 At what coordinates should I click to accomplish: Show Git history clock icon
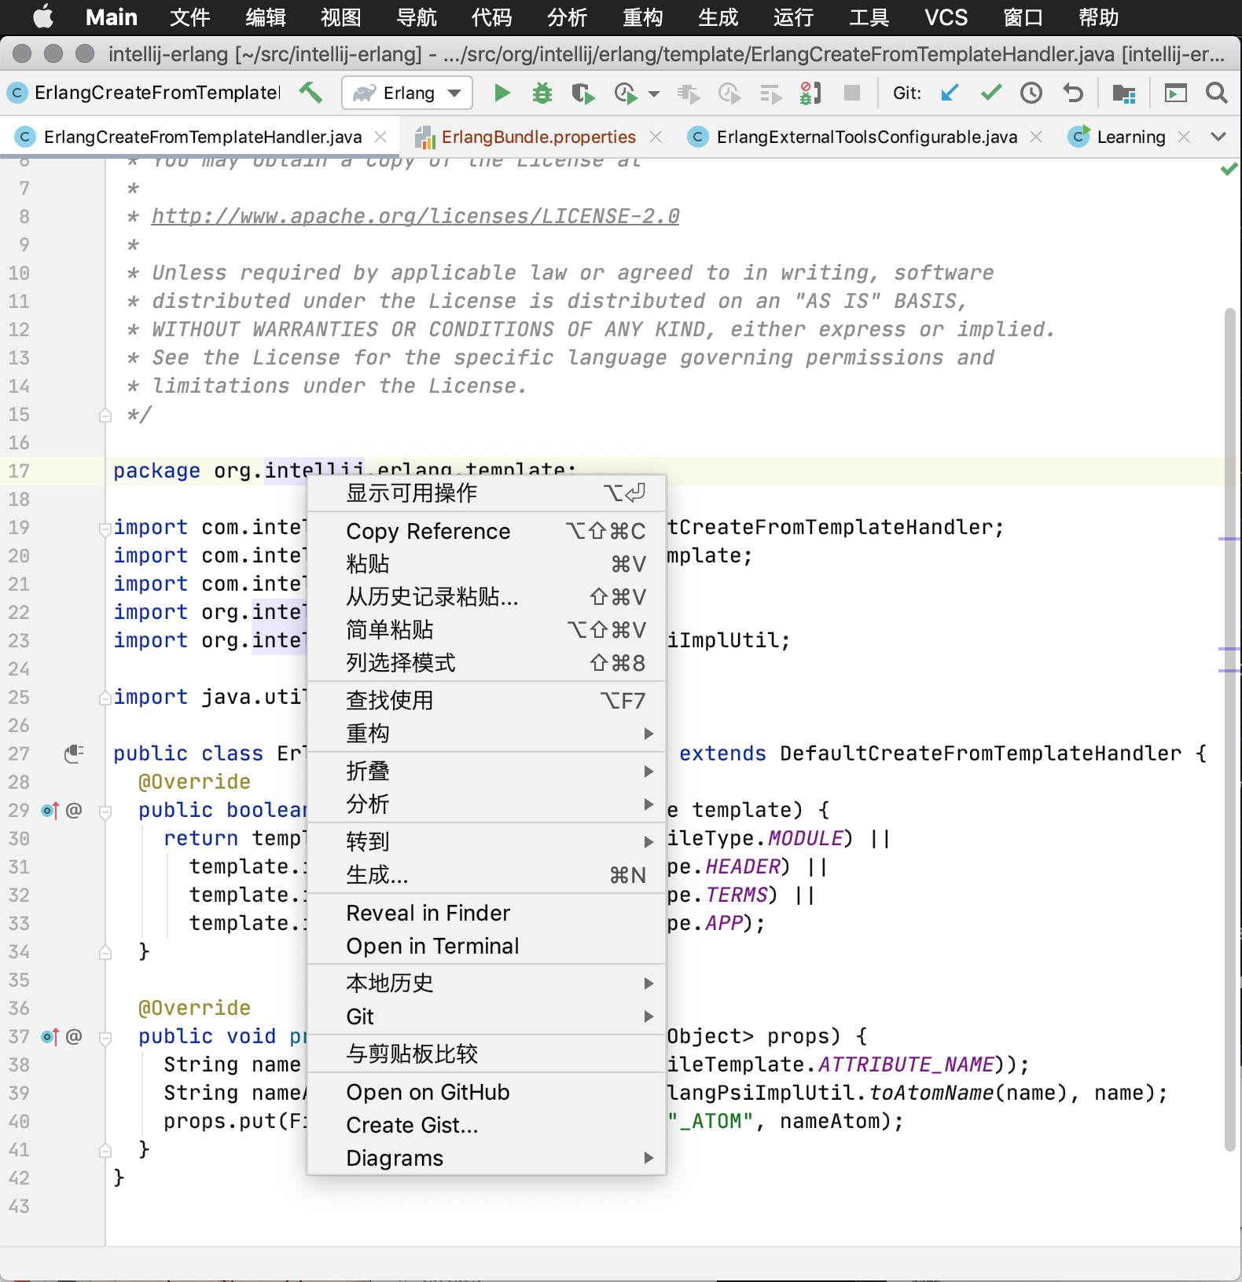(1031, 93)
